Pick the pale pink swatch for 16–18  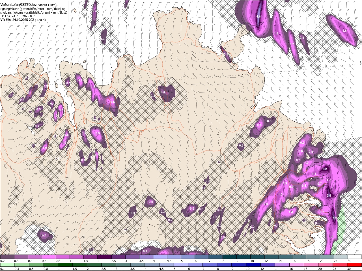[296, 265]
